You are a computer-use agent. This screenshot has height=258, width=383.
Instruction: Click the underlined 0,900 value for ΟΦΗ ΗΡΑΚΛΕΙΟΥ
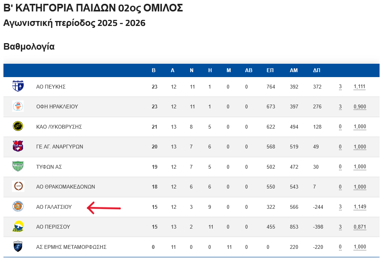[x=360, y=106]
